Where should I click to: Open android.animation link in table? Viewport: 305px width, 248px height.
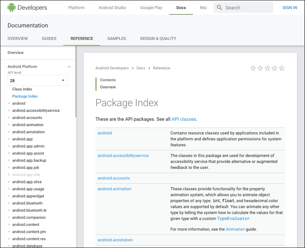(114, 189)
